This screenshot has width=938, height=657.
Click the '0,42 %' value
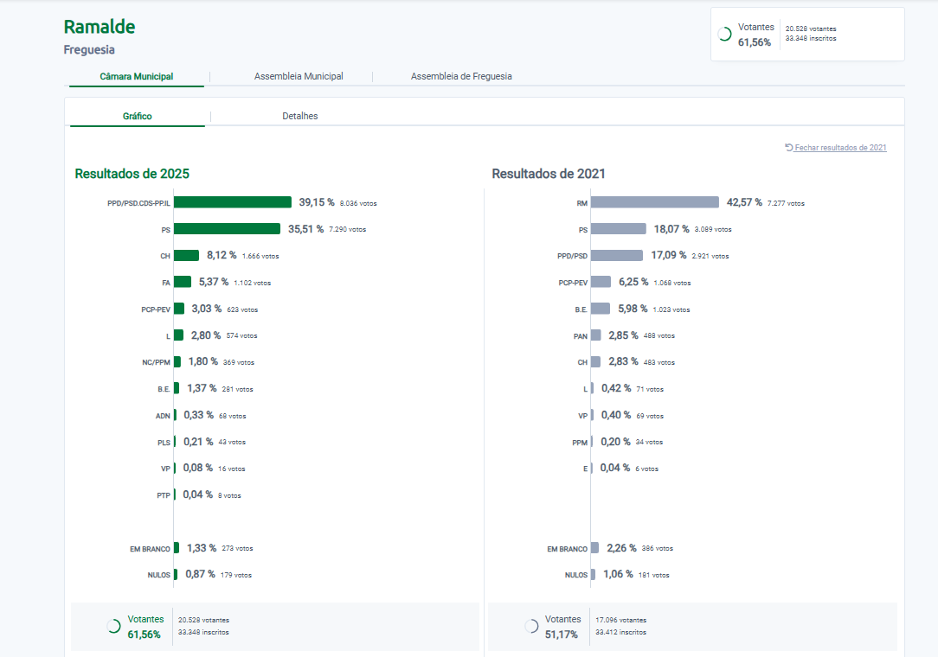616,388
